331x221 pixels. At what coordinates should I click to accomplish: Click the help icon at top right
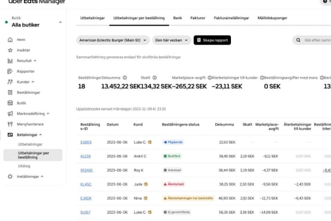[x=325, y=1]
